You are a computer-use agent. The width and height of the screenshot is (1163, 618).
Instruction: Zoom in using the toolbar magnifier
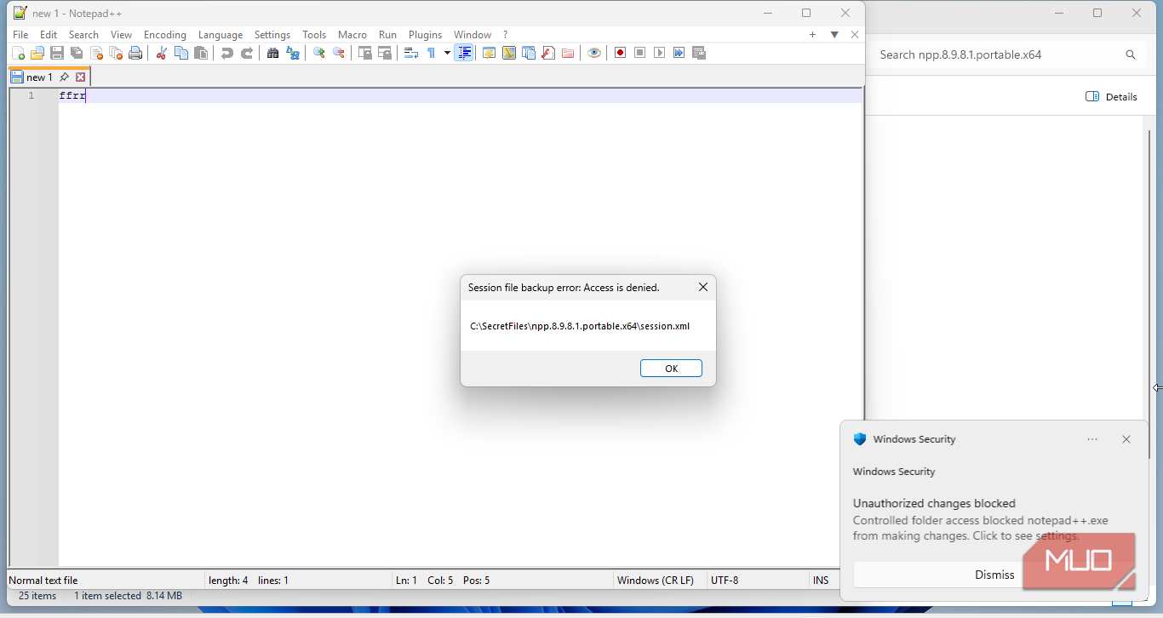tap(319, 53)
